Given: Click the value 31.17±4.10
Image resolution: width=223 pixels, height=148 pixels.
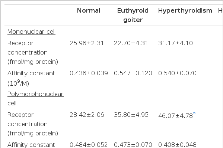Looking at the screenshot, I should coord(175,43).
